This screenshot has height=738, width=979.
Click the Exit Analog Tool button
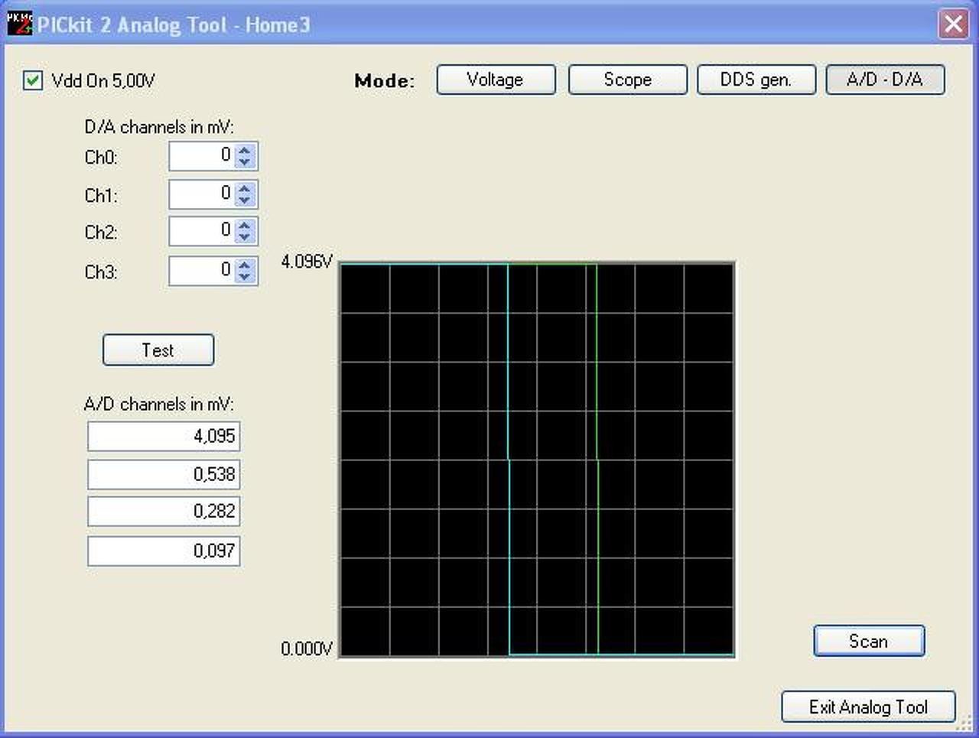[x=868, y=707]
